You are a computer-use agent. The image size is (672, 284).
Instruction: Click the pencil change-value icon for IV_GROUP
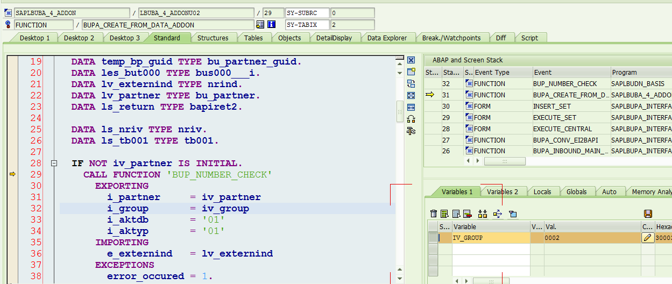(x=648, y=237)
